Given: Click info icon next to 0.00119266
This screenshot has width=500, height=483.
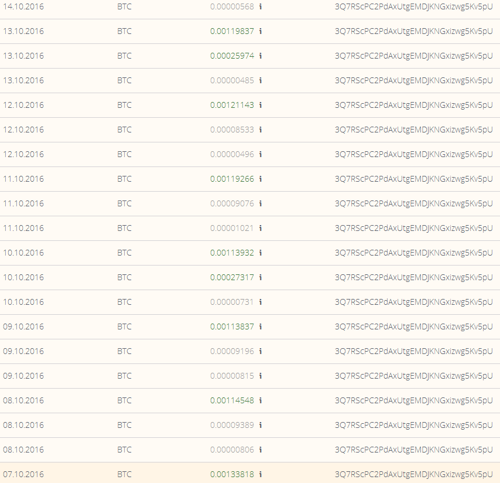Looking at the screenshot, I should coord(261,179).
